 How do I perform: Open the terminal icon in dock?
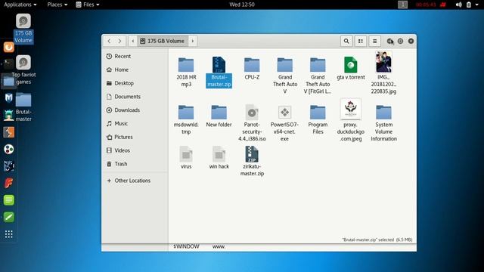[8, 64]
